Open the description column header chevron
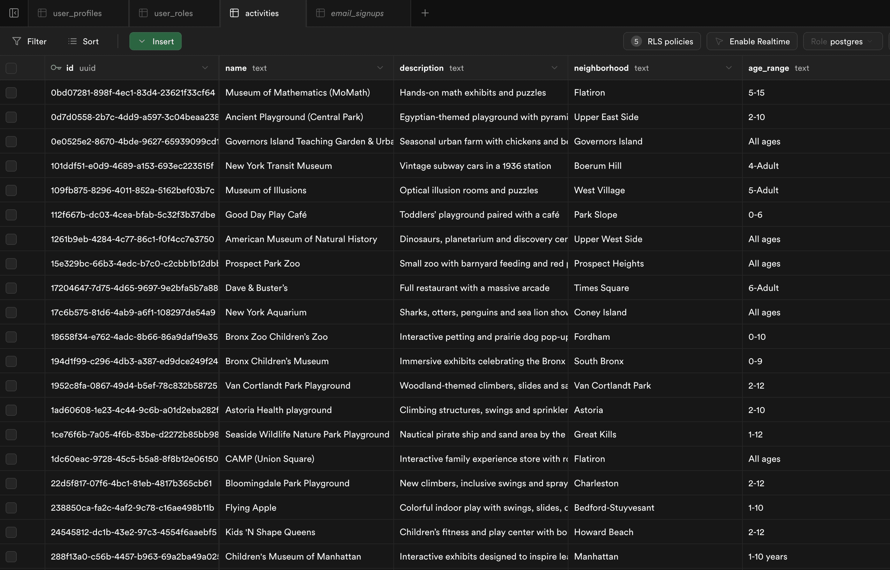This screenshot has width=890, height=570. pyautogui.click(x=554, y=68)
